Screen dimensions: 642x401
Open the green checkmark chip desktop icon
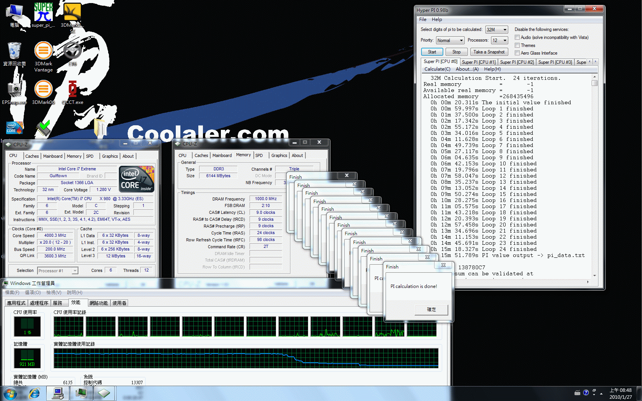pos(44,128)
